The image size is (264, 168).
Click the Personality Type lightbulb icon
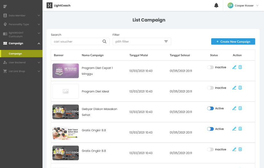click(5, 24)
